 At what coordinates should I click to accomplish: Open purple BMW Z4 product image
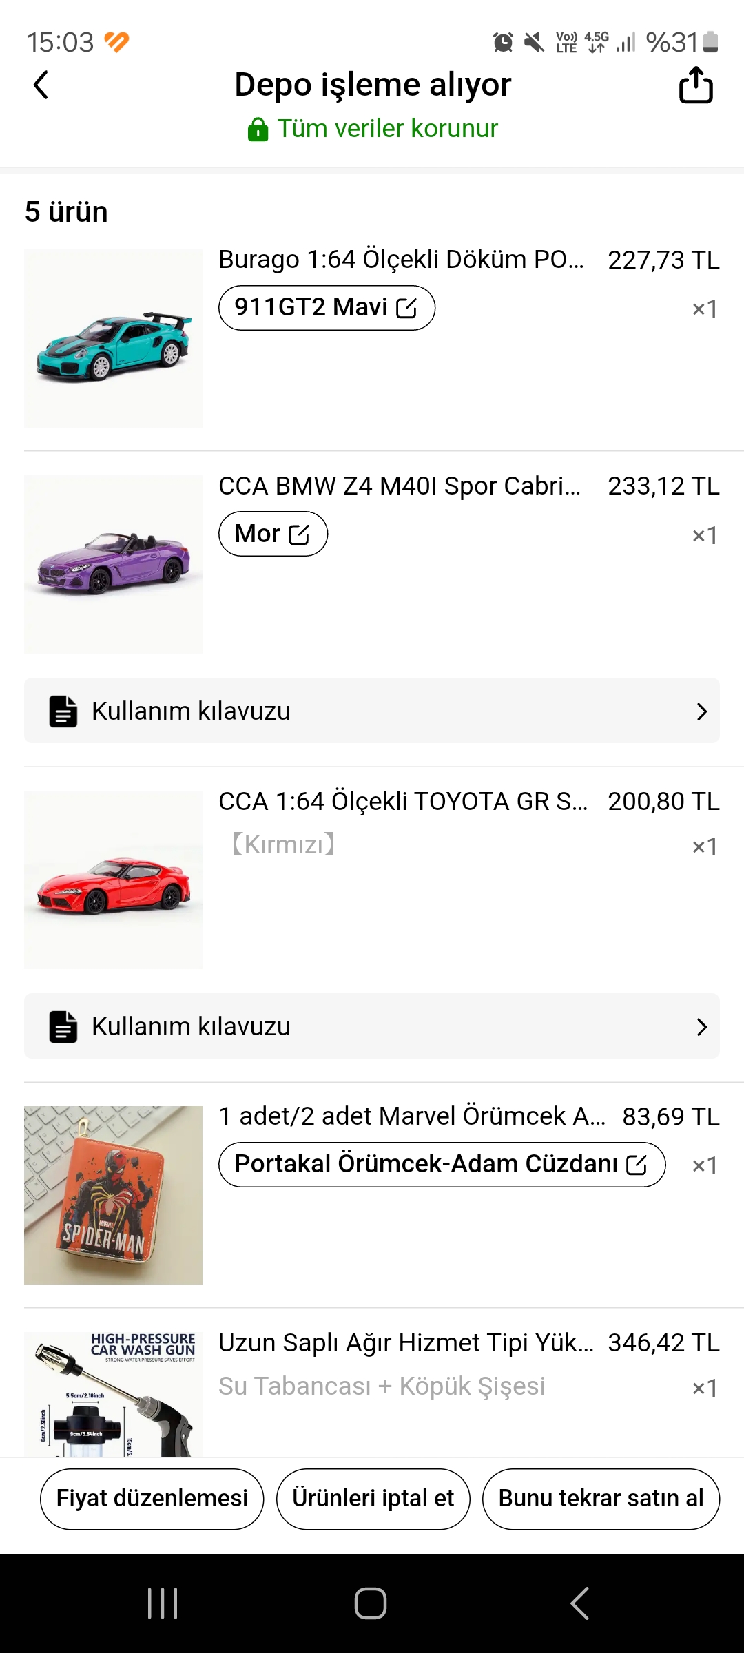pos(114,564)
